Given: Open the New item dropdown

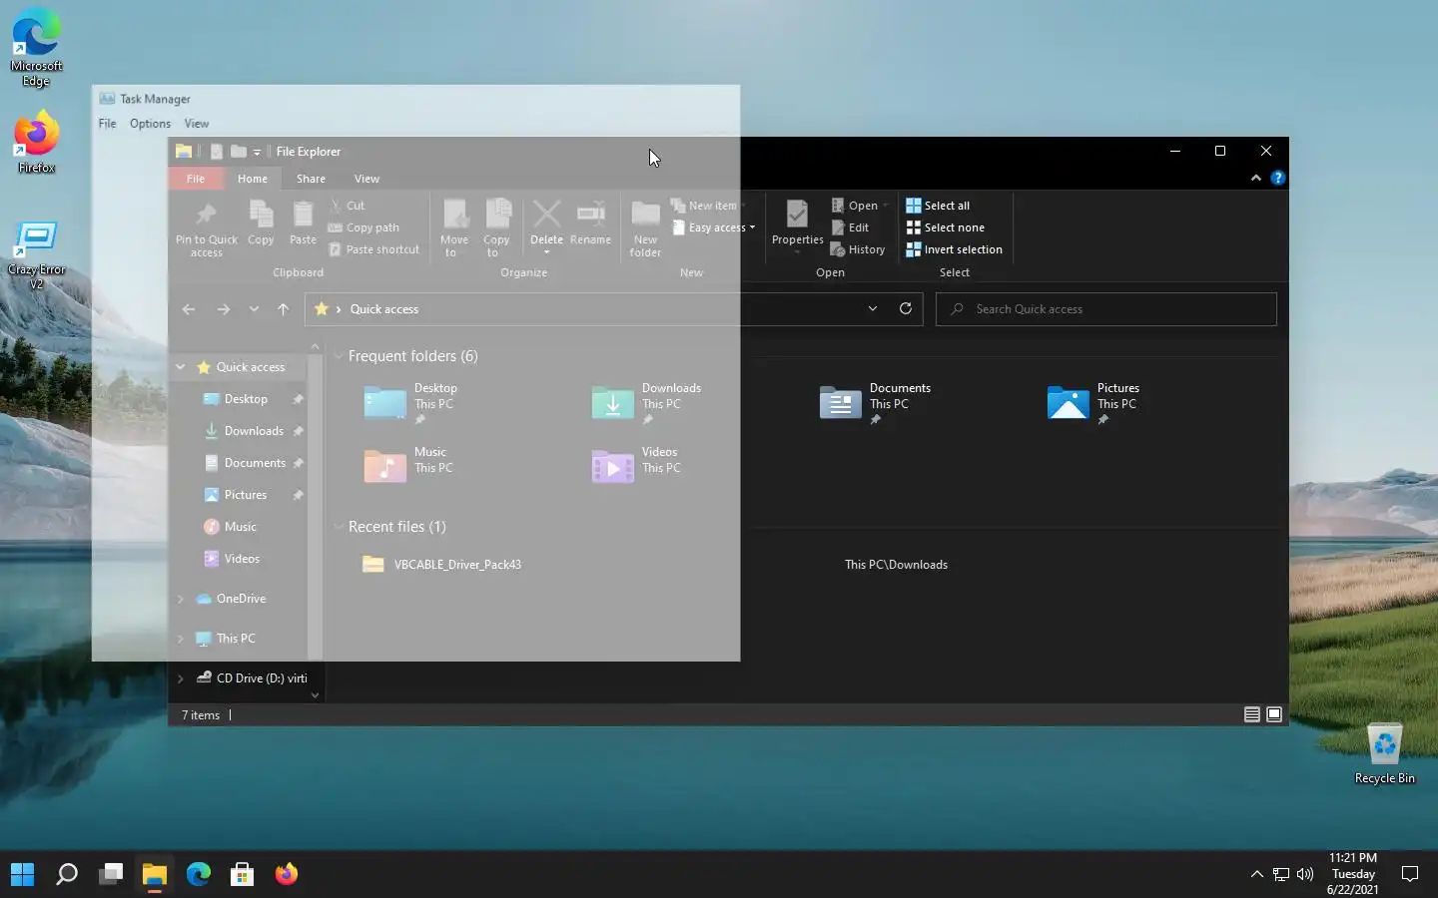Looking at the screenshot, I should (709, 206).
